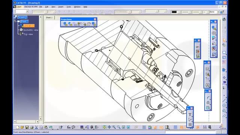Open the Insert menu
The image size is (240, 135).
[61, 7]
